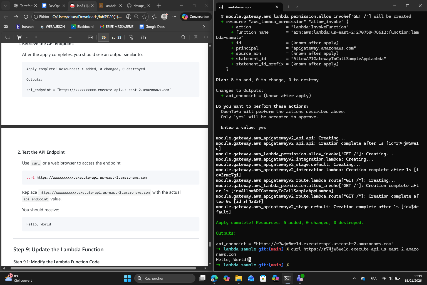
Task: Open a new terminal tab with the plus button
Action: point(288,7)
